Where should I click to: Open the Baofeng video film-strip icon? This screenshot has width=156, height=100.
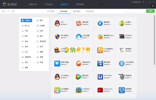pyautogui.click(x=100, y=63)
